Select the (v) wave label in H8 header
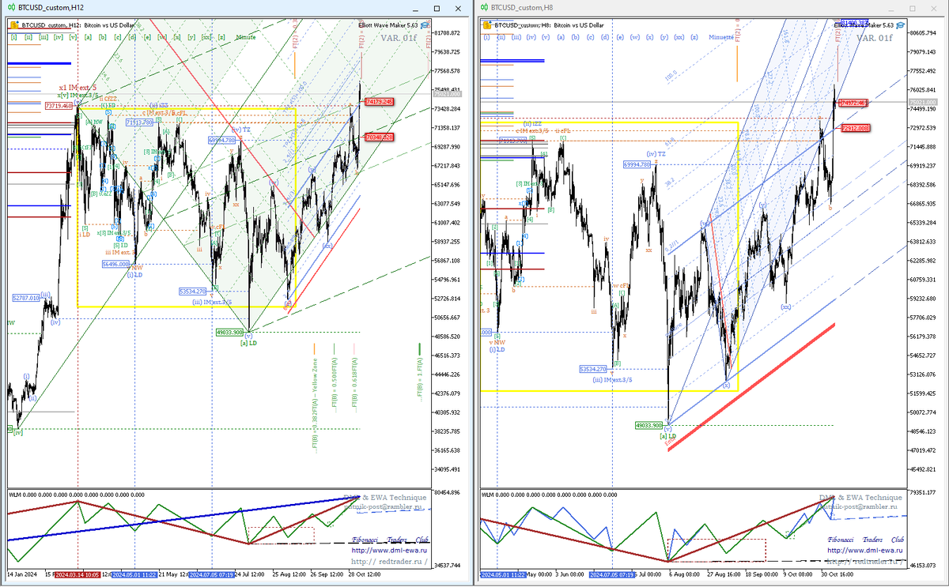949x587 pixels. click(546, 37)
